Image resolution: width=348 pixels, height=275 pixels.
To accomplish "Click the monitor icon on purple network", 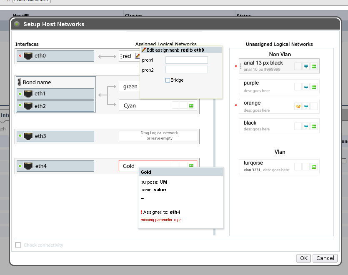I will tap(306, 87).
